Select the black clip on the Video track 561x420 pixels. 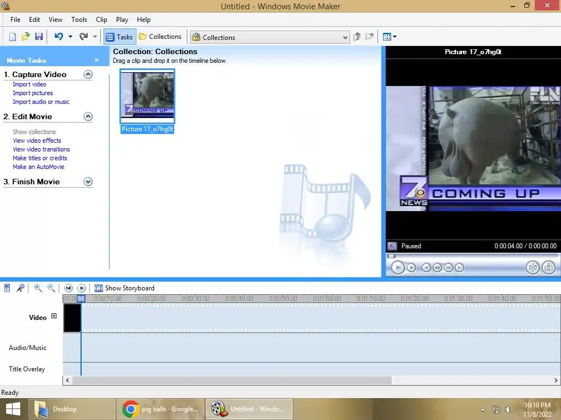tap(72, 318)
